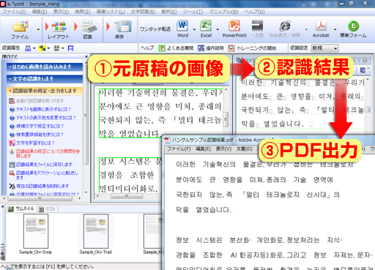This screenshot has width=375, height=270.
Task: Send result to Acrobat
Action: [321, 26]
